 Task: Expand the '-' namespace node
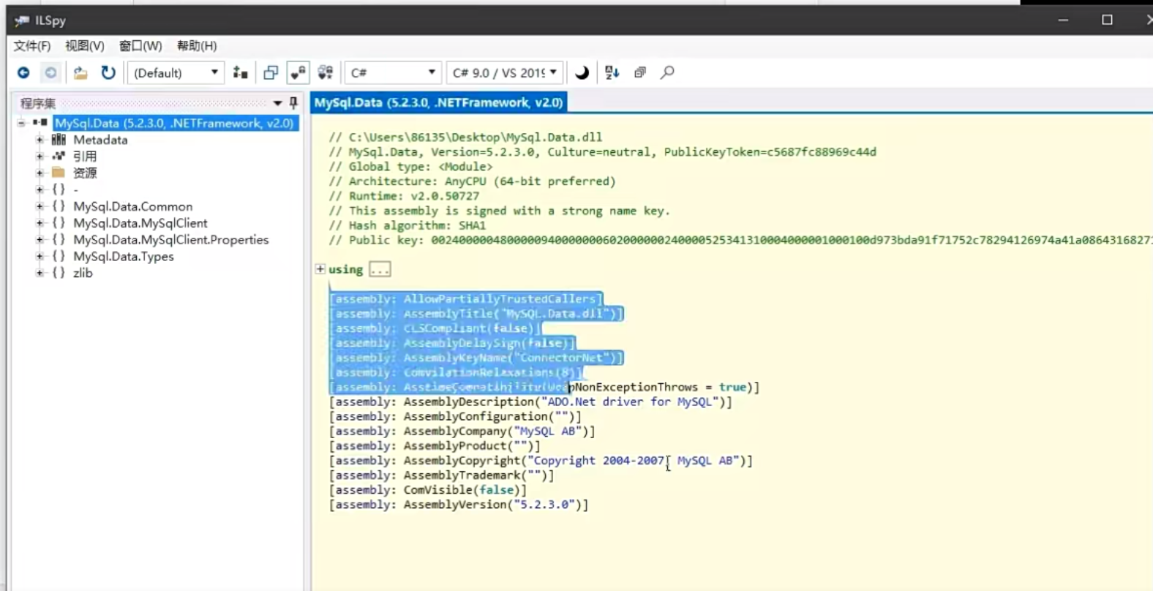pyautogui.click(x=40, y=189)
